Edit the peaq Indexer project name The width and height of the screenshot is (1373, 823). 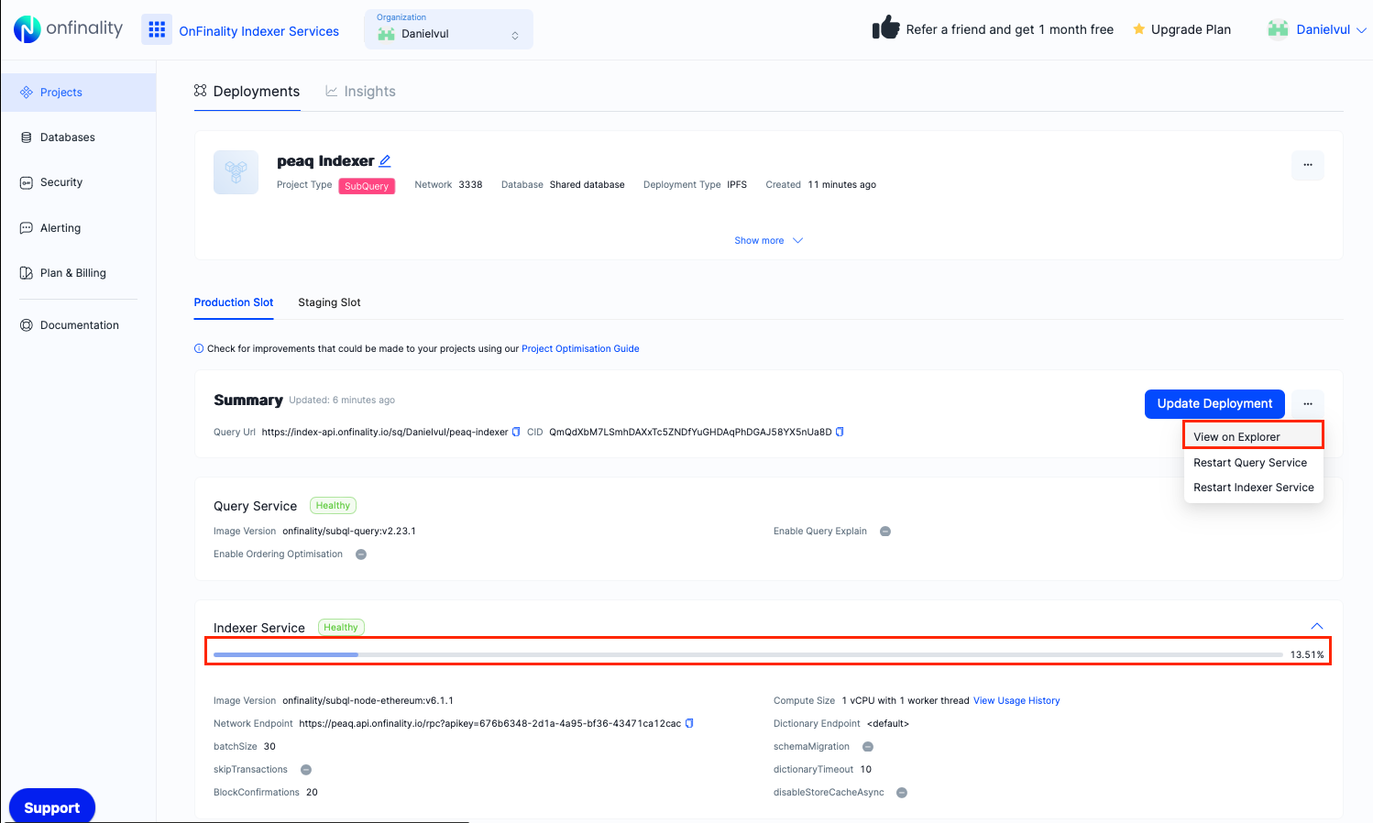click(384, 160)
